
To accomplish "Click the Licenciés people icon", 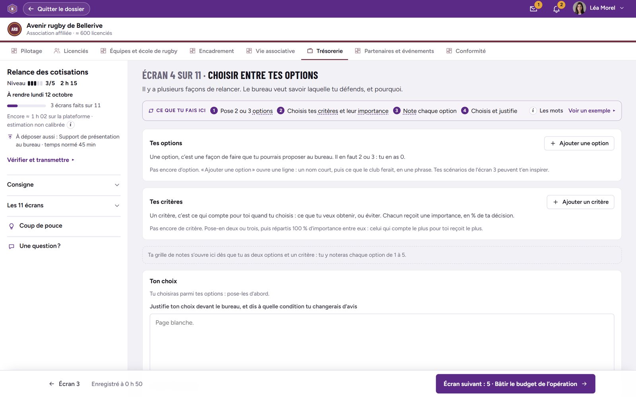I will (57, 51).
